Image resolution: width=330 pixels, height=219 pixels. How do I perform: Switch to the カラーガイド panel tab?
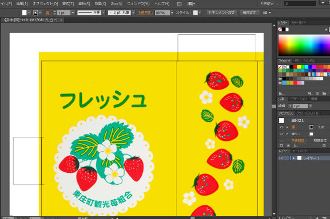click(299, 23)
